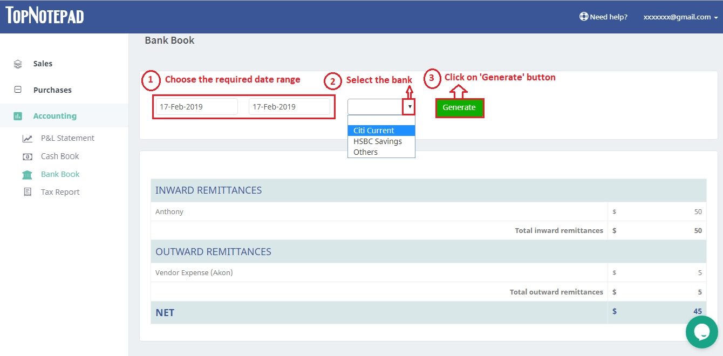Collapse the Accounting menu
The image size is (723, 356).
click(54, 116)
